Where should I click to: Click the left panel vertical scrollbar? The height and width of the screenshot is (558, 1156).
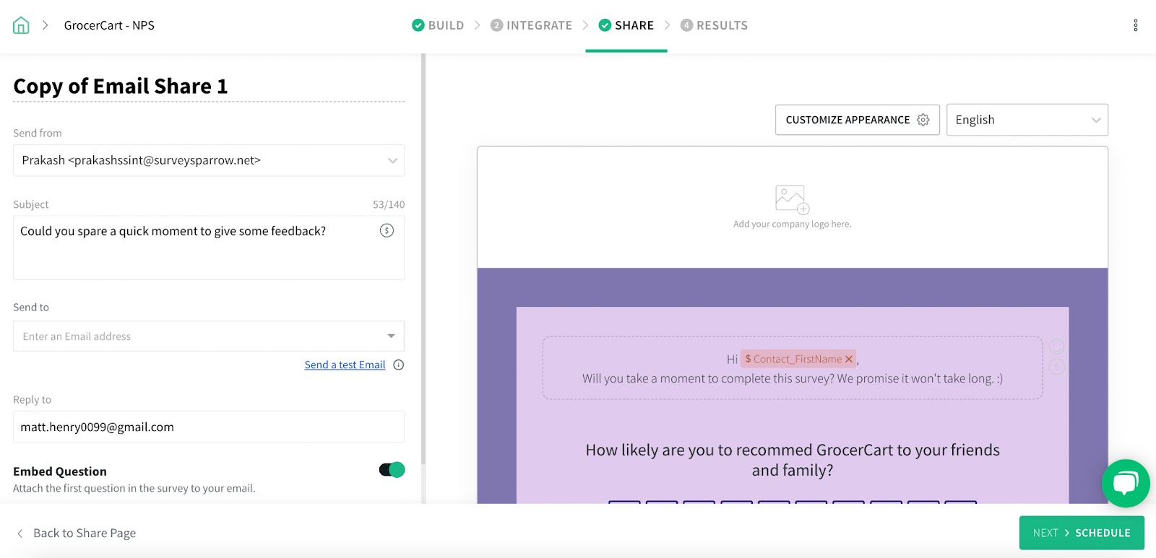click(x=423, y=260)
